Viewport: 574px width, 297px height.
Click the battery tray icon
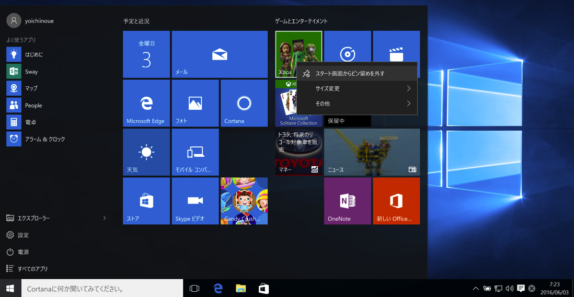point(487,289)
